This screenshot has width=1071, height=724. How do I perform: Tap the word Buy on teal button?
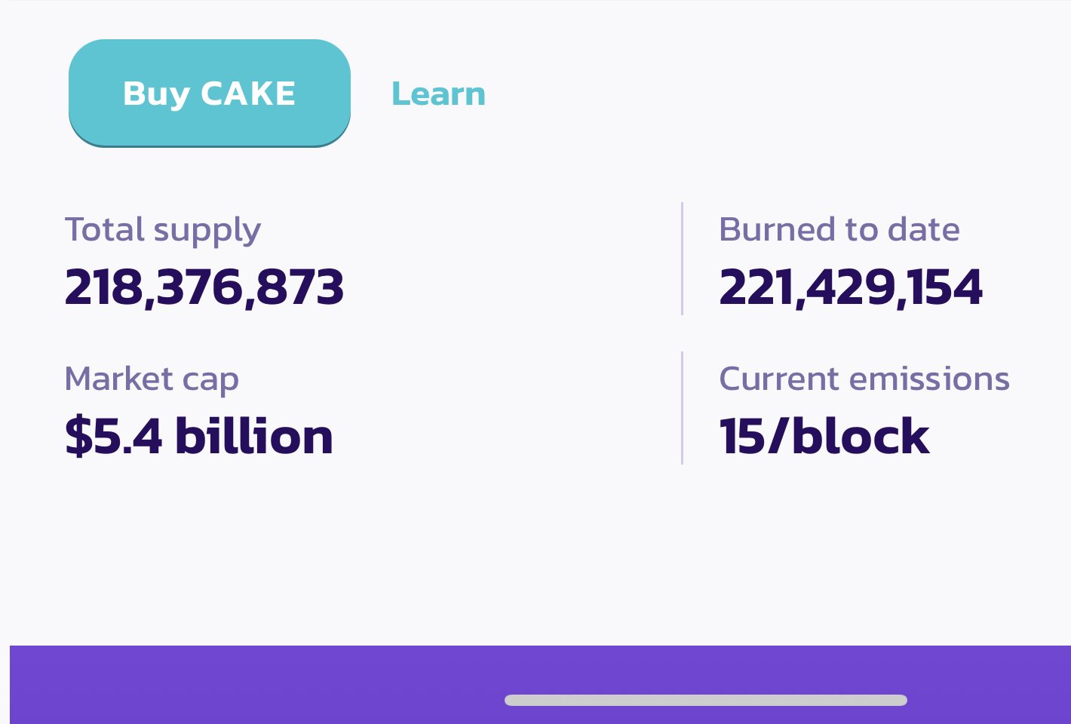(156, 95)
